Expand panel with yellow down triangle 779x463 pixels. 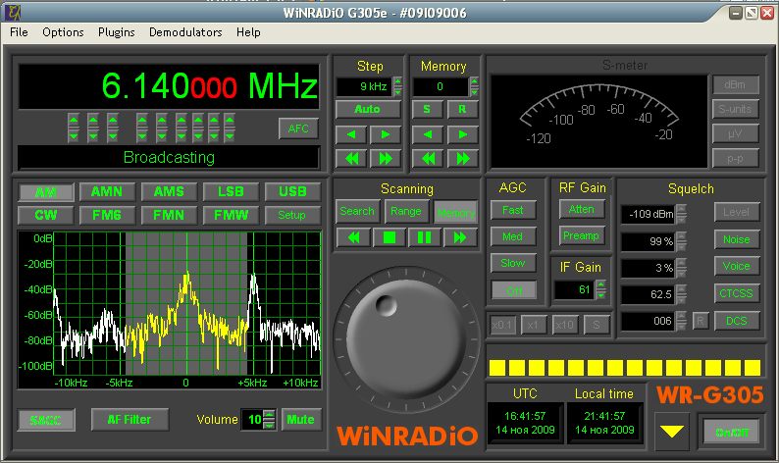pos(672,432)
